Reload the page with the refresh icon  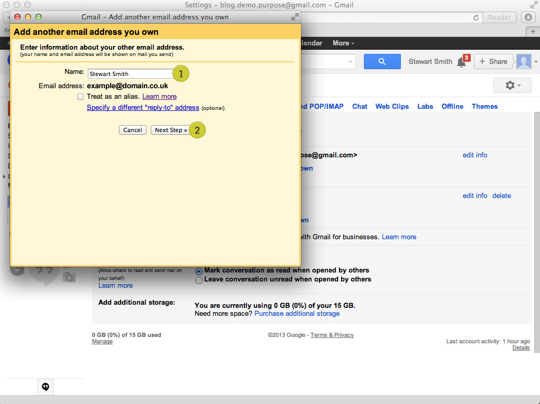(476, 17)
